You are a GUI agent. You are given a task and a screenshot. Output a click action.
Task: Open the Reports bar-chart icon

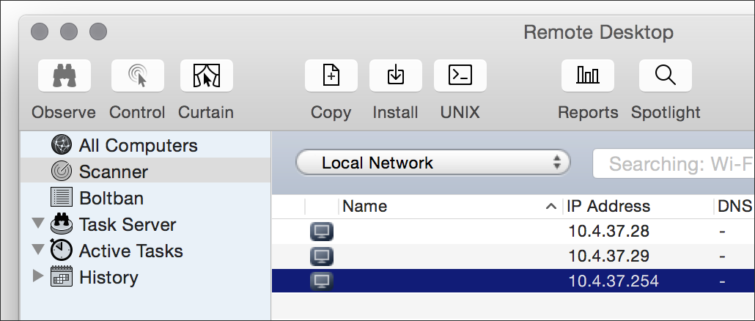[588, 75]
